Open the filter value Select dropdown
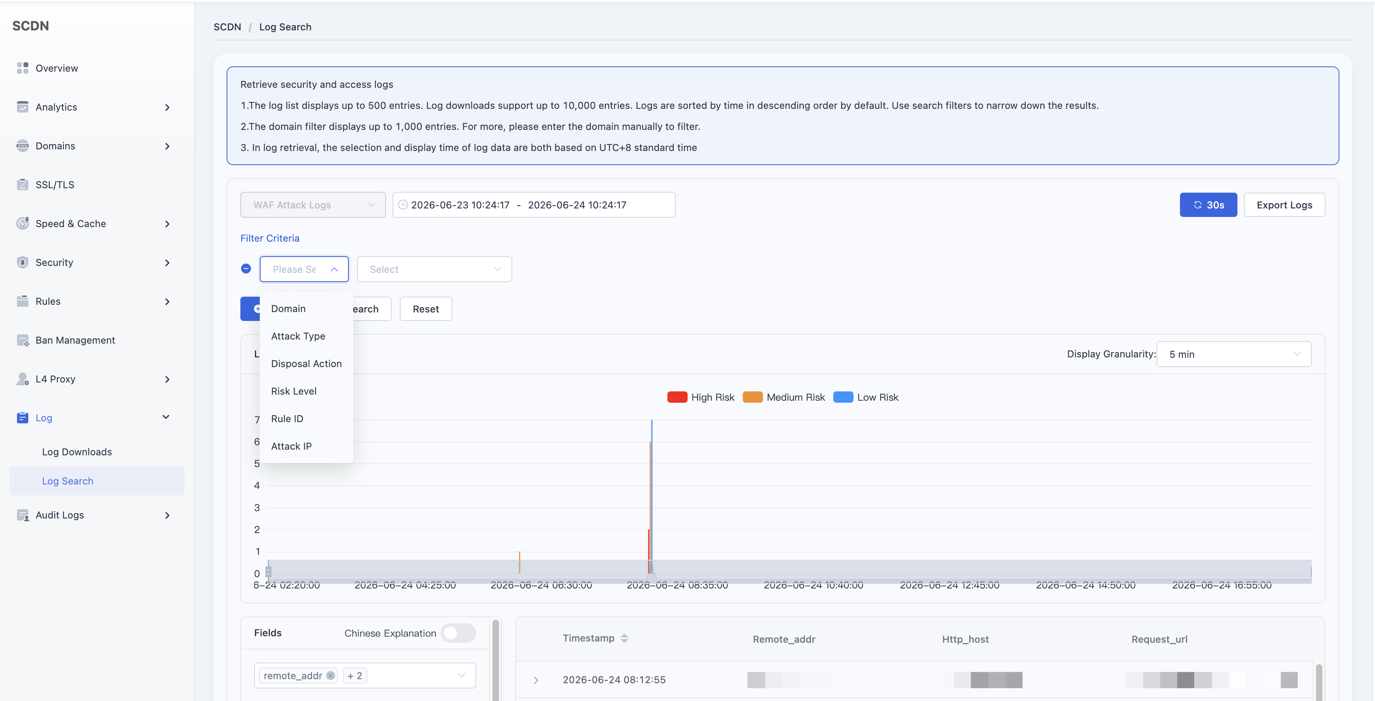 click(x=434, y=269)
